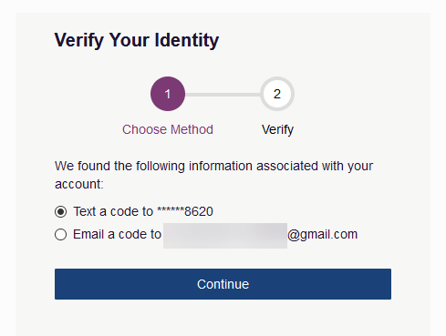Screen dimensions: 446x336
Task: Click the number 1 inside the purple circle
Action: (x=168, y=94)
